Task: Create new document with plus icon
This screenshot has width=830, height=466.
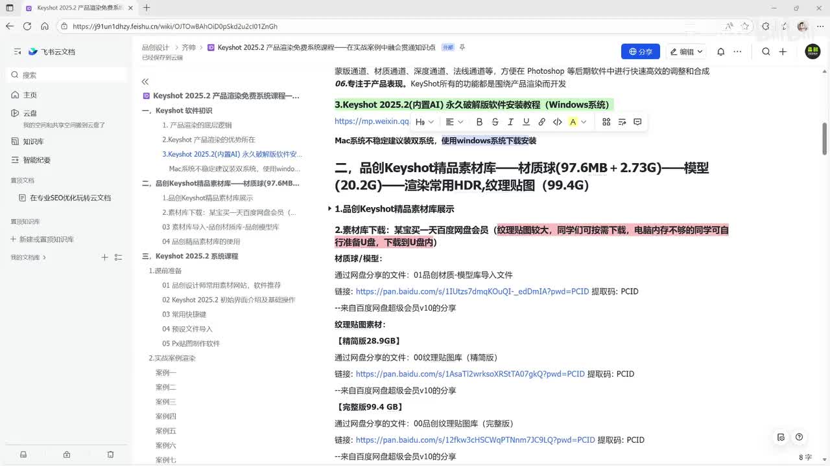Action: coord(783,52)
